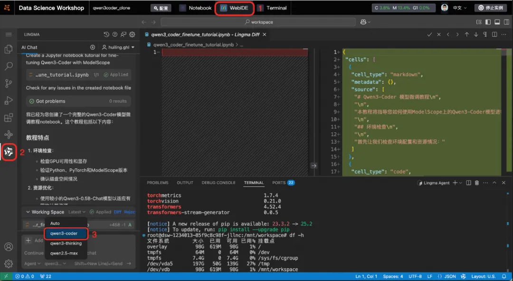Open the Explorer view in the activity bar
Viewport: 513px width, 281px height.
[x=9, y=49]
